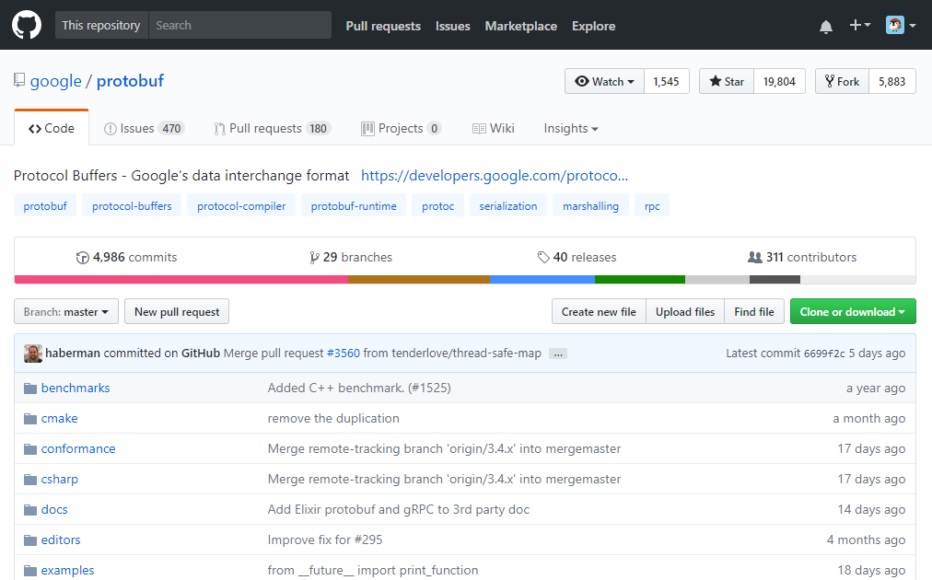Open the conformance folder
932x580 pixels.
click(78, 448)
